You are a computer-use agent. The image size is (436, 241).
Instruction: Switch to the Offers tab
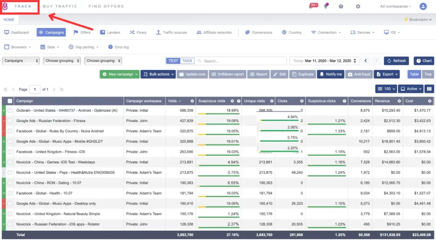click(x=82, y=32)
